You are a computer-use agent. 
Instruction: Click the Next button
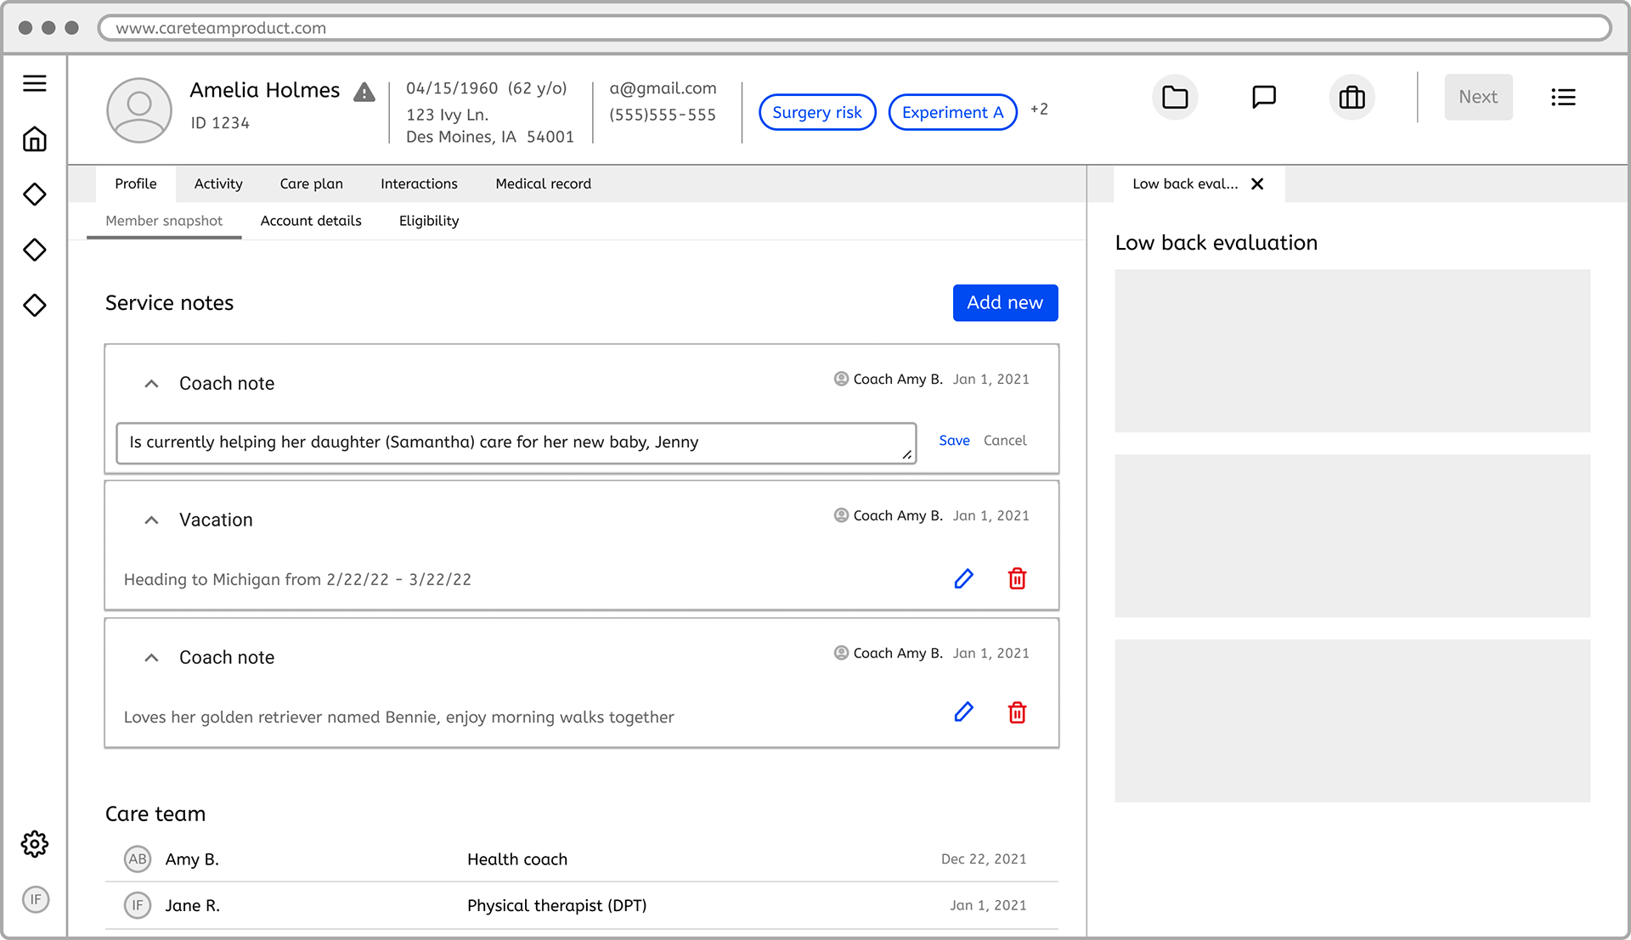point(1478,97)
